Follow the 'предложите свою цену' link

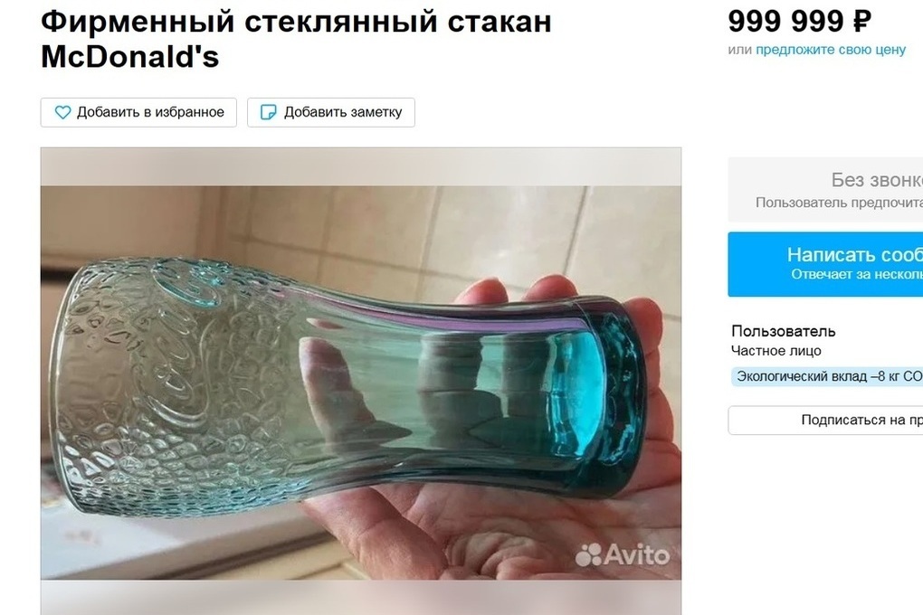tap(831, 50)
